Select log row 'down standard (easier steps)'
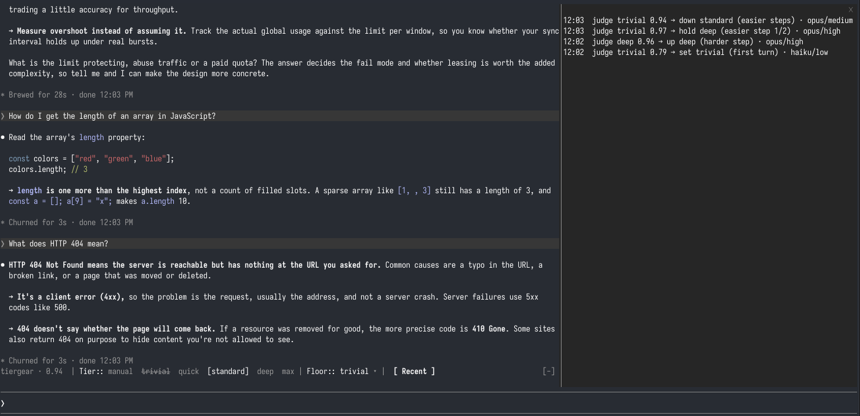Image resolution: width=860 pixels, height=416 pixels. (708, 20)
